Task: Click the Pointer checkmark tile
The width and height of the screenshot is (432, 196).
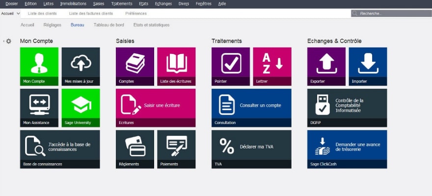Action: click(230, 66)
